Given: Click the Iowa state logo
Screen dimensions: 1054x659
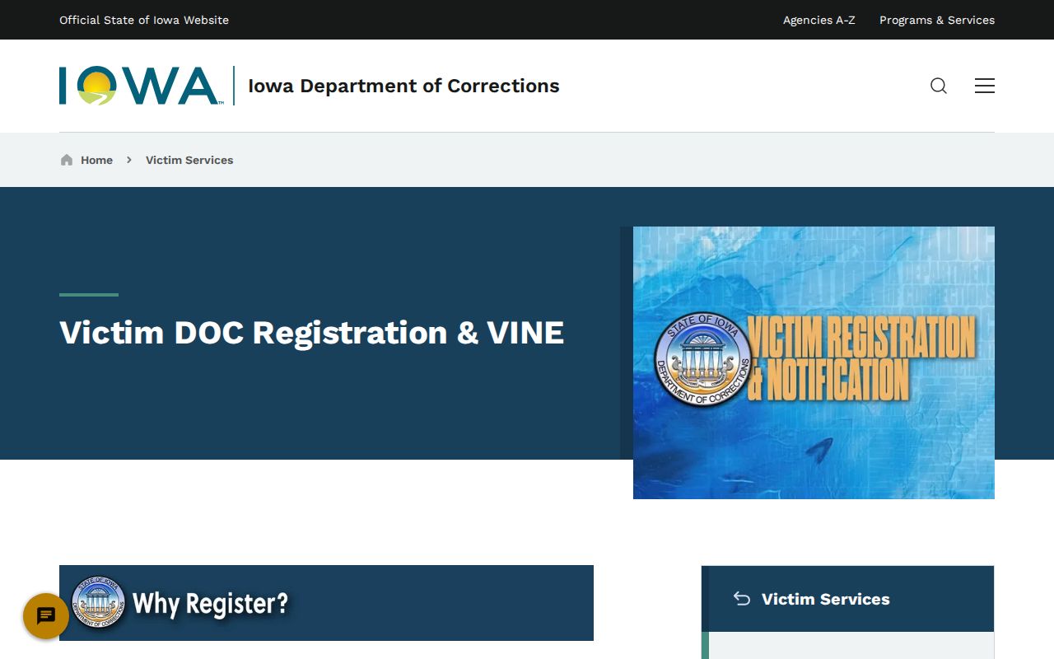Looking at the screenshot, I should 140,86.
